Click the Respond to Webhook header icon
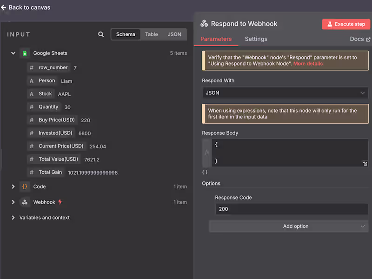This screenshot has height=279, width=372. click(204, 24)
